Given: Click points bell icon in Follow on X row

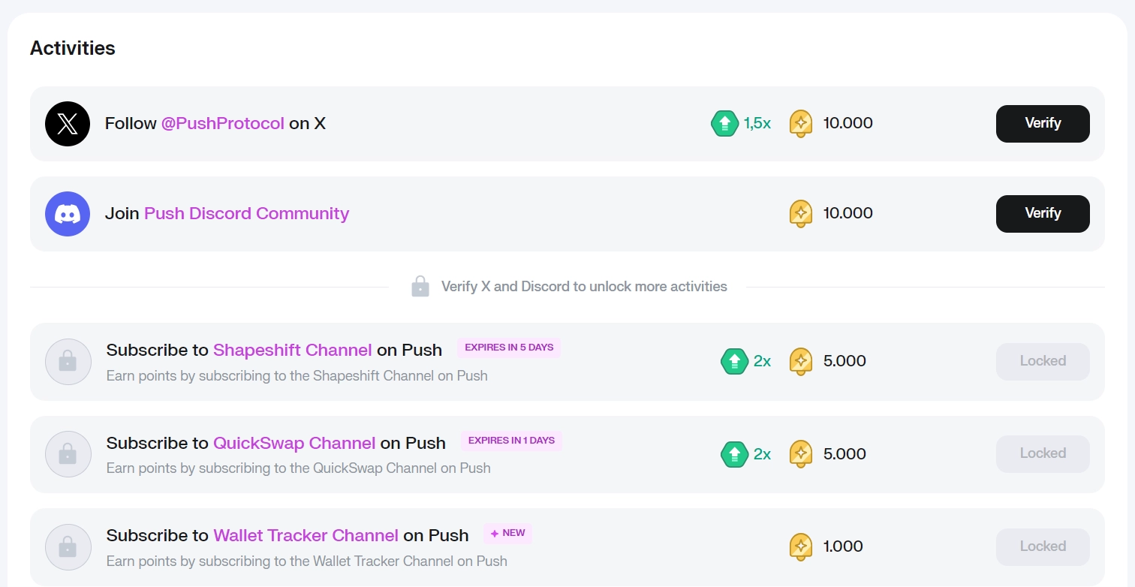Looking at the screenshot, I should 801,123.
